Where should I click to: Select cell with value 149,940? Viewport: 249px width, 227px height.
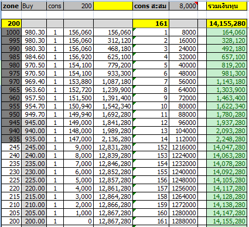pos(79,114)
